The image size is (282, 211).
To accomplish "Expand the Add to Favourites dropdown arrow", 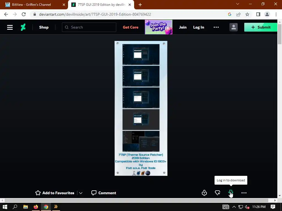I will click(81, 193).
